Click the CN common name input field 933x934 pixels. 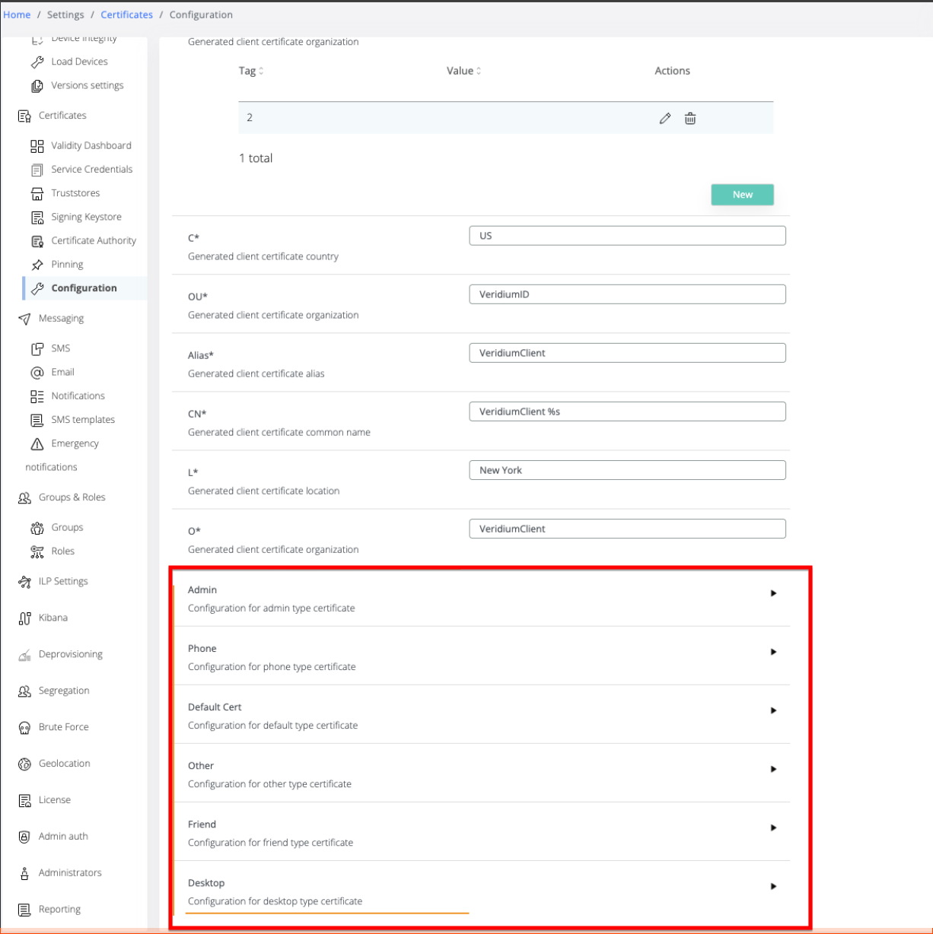[x=627, y=411]
